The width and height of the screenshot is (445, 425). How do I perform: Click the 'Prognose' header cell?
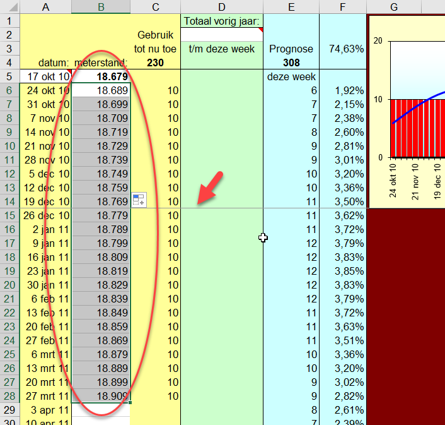coord(291,49)
